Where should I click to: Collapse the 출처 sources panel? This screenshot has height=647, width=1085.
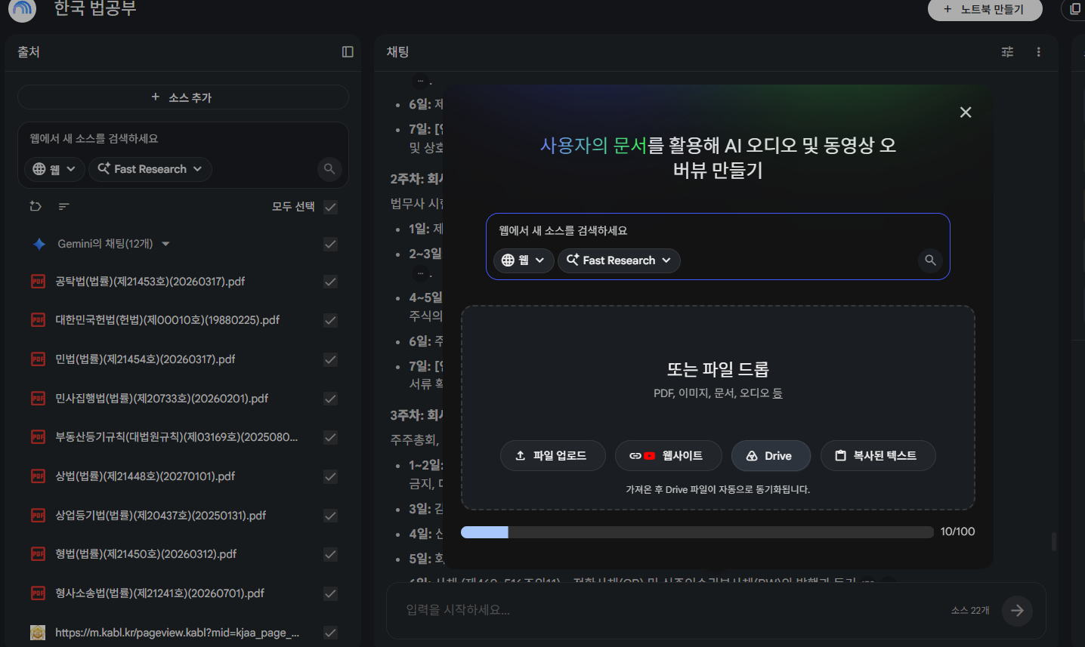click(x=348, y=52)
